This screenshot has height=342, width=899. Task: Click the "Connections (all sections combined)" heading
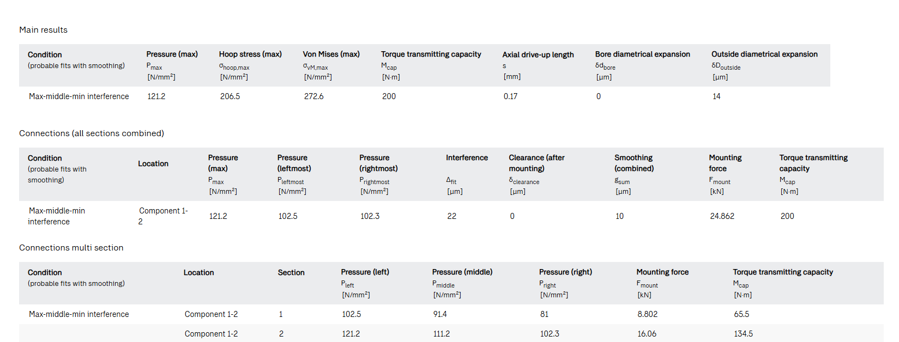[x=91, y=133]
